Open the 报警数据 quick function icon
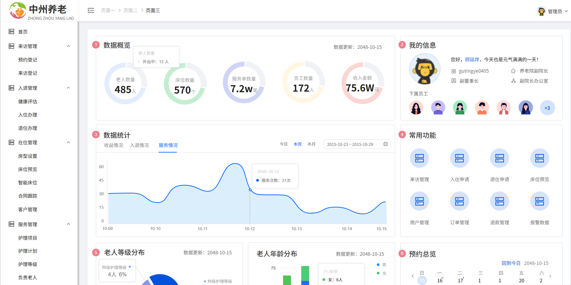571x285 pixels. 540,201
